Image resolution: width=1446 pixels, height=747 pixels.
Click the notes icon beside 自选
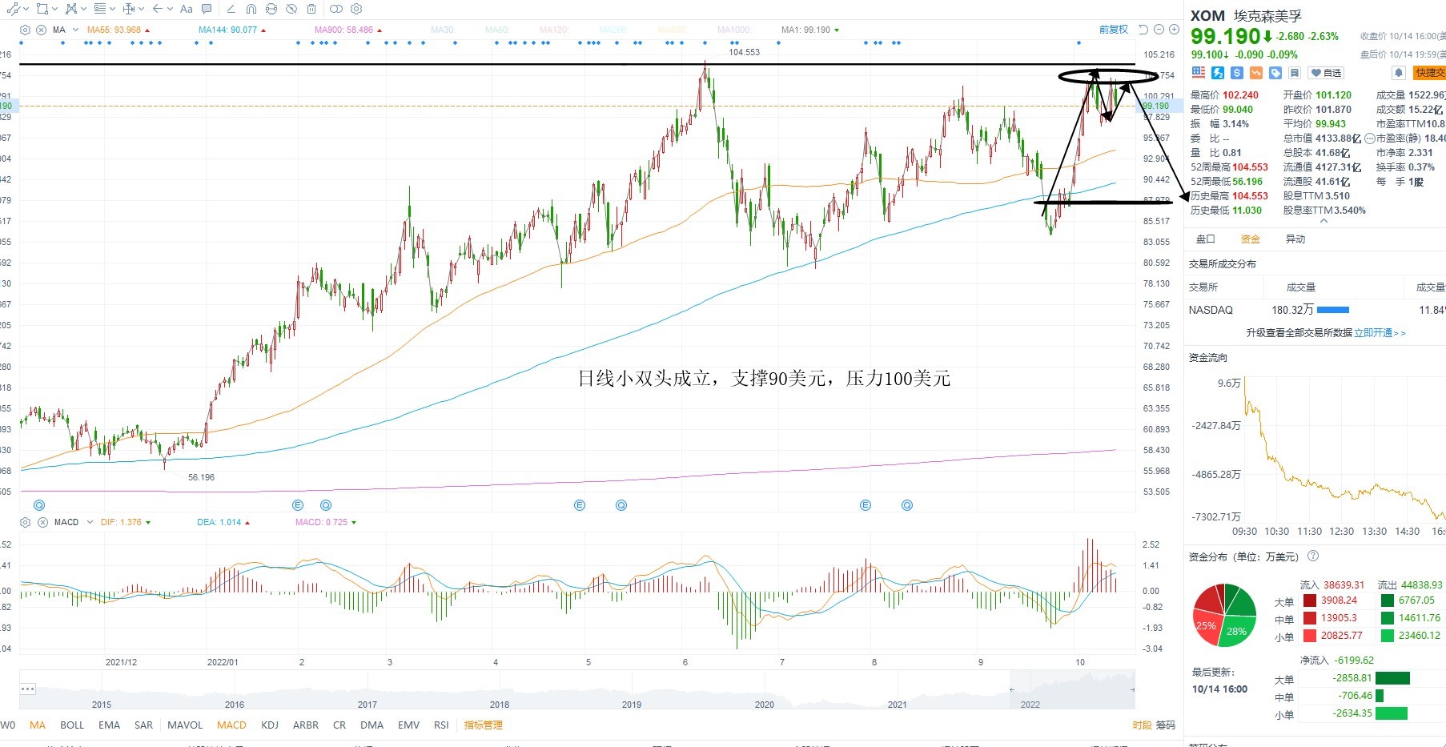(x=1295, y=73)
